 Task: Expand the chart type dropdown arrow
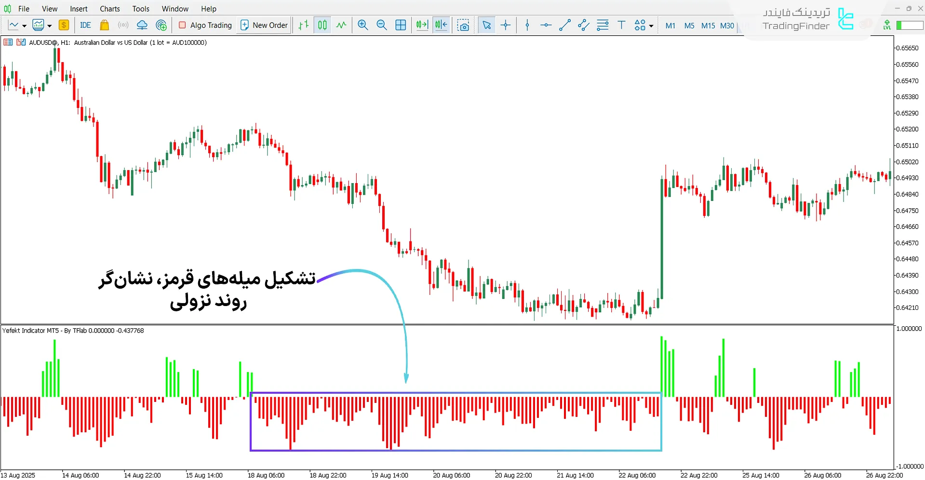(24, 26)
